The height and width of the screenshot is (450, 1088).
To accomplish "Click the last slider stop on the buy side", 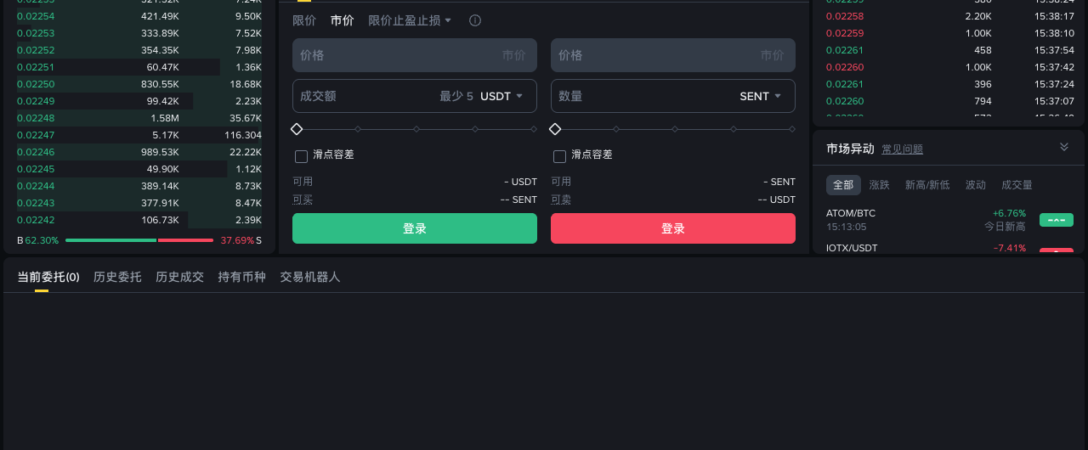I will click(x=534, y=129).
